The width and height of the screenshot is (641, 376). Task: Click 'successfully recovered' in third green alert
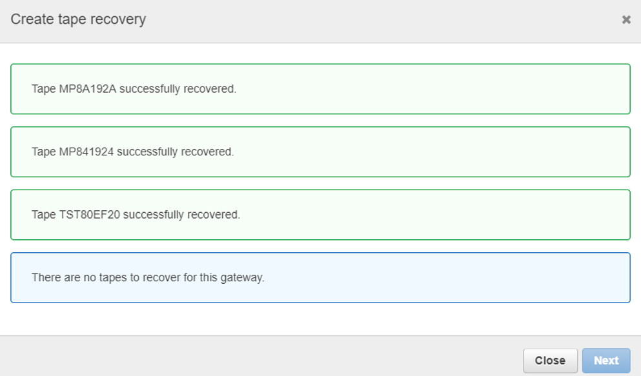point(181,215)
